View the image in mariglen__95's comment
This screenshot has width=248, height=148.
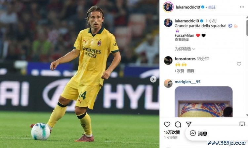tap(204, 102)
